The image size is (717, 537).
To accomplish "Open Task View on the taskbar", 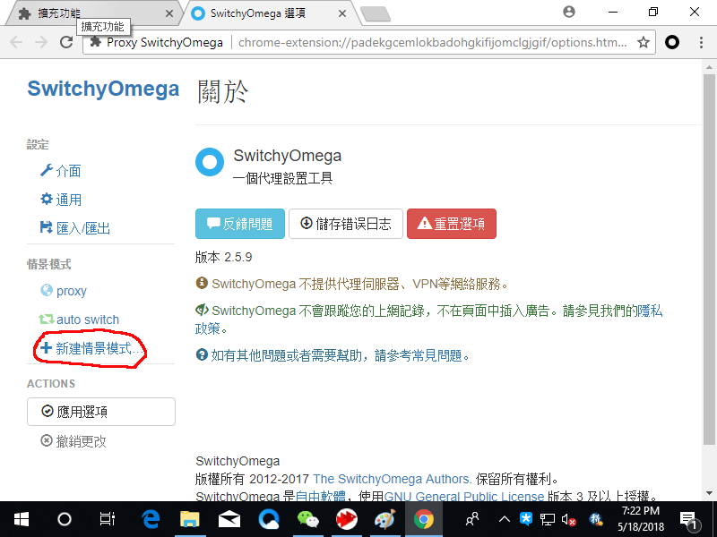I will 107,519.
